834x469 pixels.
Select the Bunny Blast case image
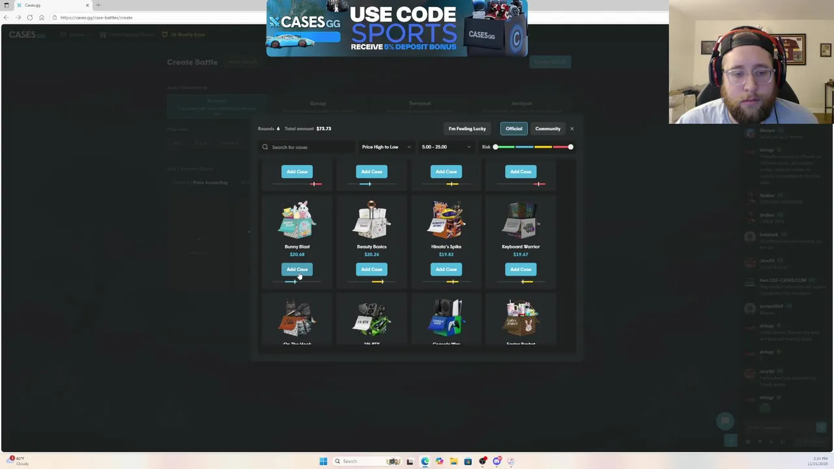click(297, 220)
